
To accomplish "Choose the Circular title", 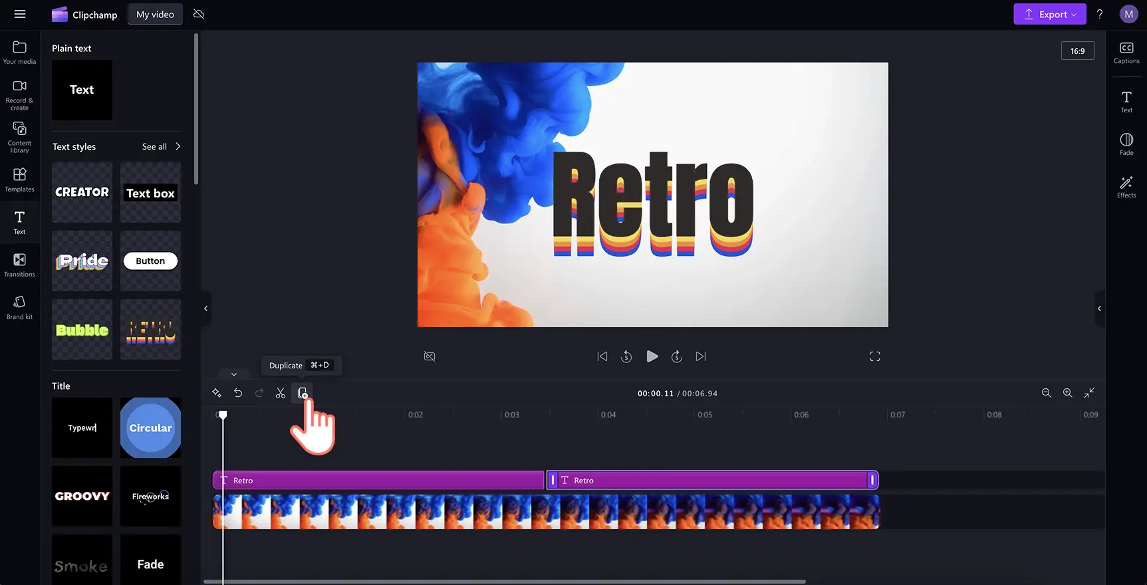I will click(x=150, y=427).
